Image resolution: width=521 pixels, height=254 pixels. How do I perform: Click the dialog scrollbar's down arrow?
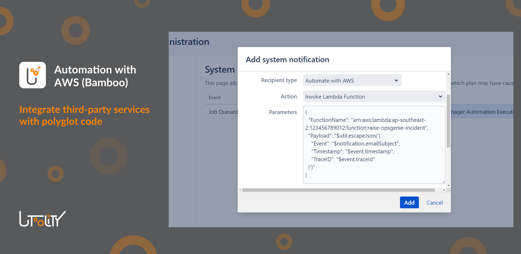448,185
